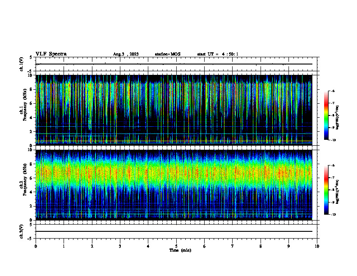
Task: Click time-axis tick label "1"
Action: click(64, 246)
